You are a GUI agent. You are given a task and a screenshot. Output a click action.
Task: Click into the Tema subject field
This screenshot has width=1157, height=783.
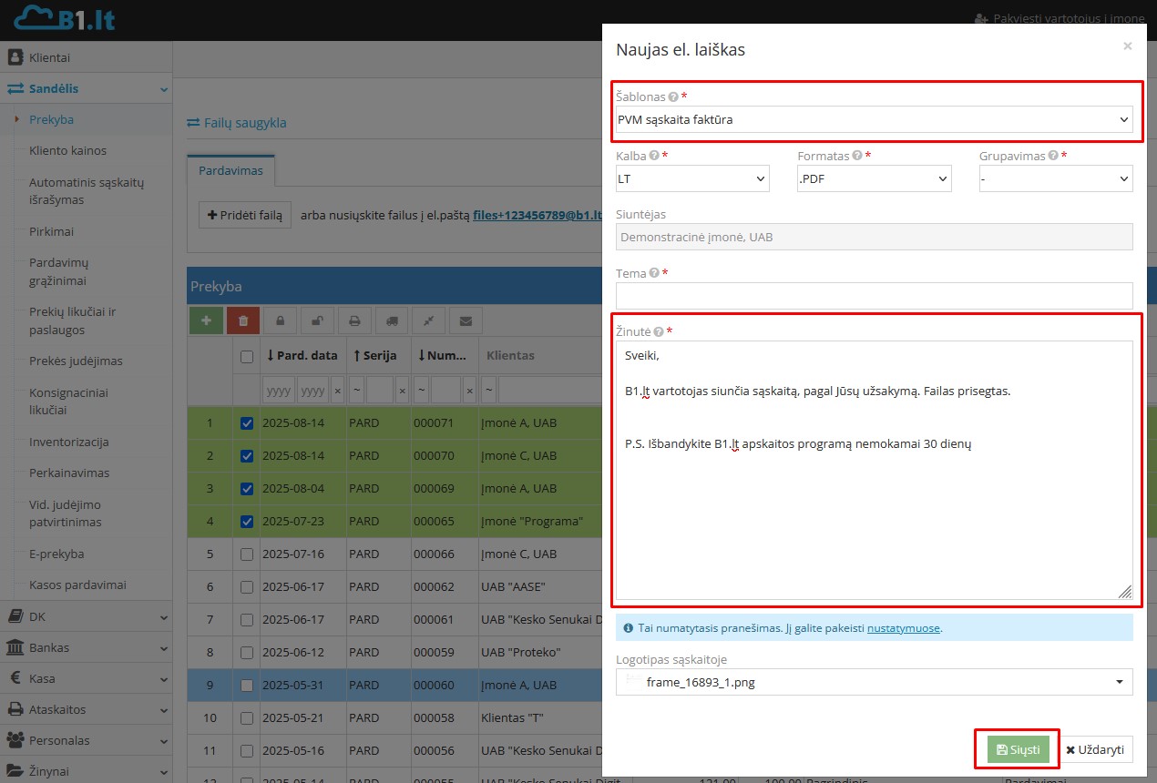coord(874,296)
